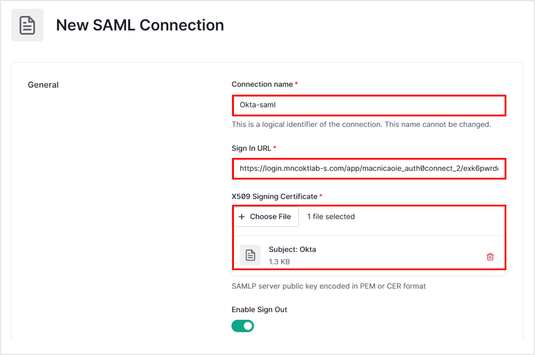
Task: Click the Okta certificate file icon
Action: [x=250, y=255]
